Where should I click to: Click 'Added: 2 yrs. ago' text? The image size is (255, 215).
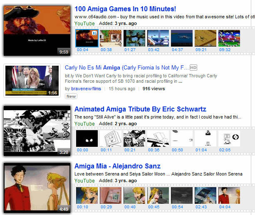pyautogui.click(x=118, y=124)
